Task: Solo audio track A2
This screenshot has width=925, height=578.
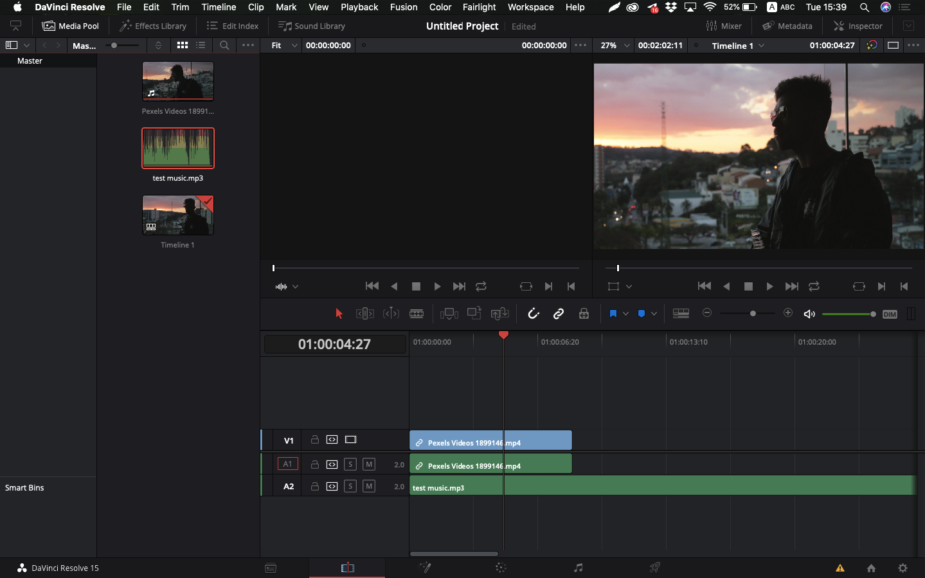Action: [350, 487]
